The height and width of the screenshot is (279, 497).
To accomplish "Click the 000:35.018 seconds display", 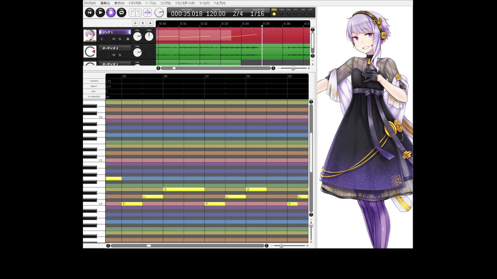I will 186,13.
